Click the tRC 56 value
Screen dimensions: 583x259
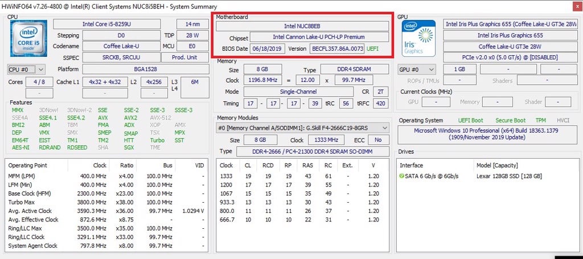tap(346, 104)
